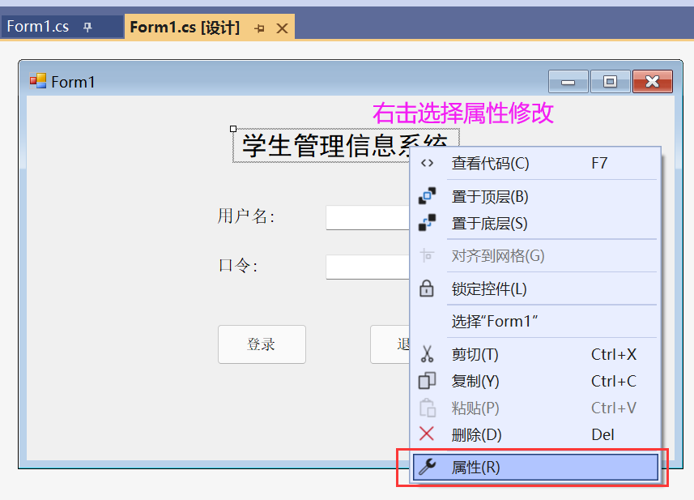This screenshot has height=500, width=694.
Task: Click the Send to Back icon
Action: coord(427,223)
